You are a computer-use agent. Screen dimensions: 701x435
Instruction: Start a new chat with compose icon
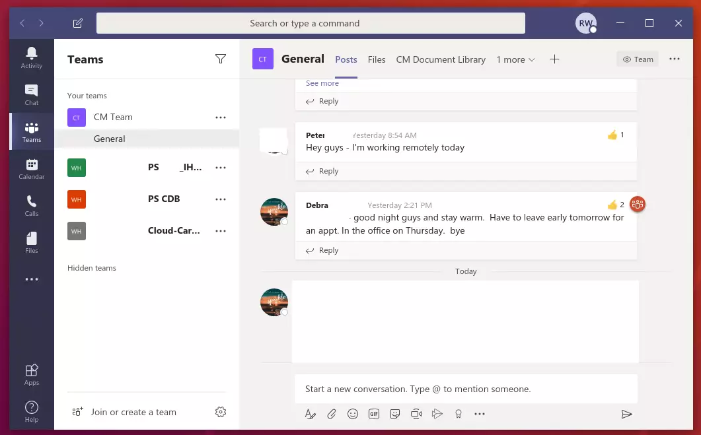point(77,23)
